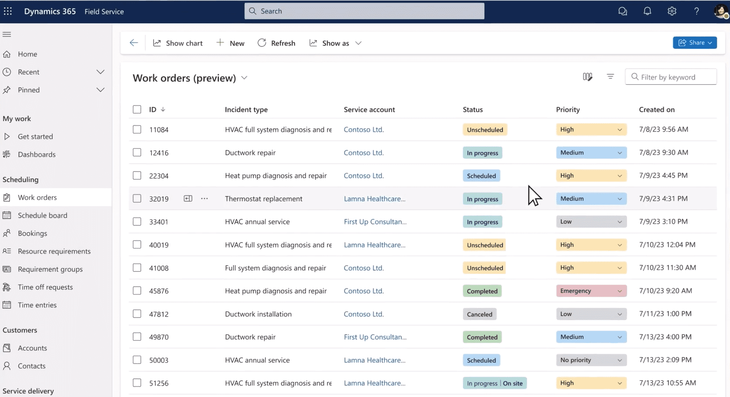Image resolution: width=730 pixels, height=397 pixels.
Task: Open priority dropdown for order 12416
Action: (x=591, y=153)
